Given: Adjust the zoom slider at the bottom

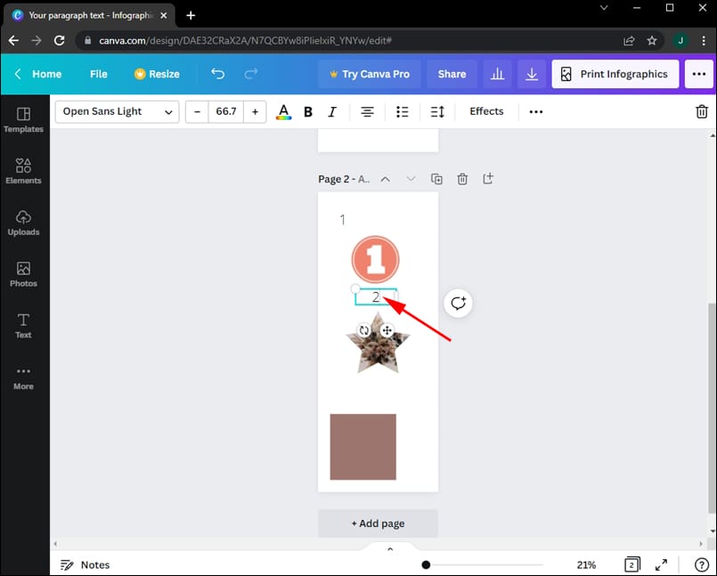Looking at the screenshot, I should 426,564.
